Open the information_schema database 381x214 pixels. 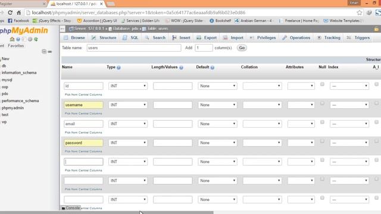[19, 73]
